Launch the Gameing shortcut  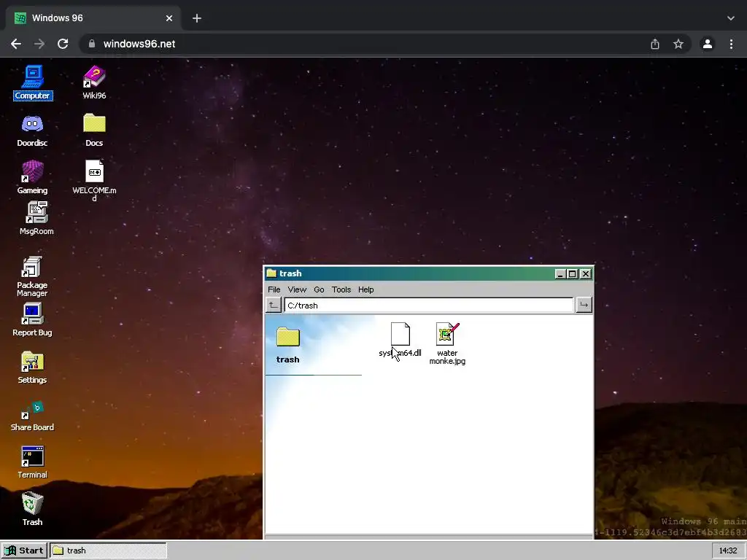(32, 177)
